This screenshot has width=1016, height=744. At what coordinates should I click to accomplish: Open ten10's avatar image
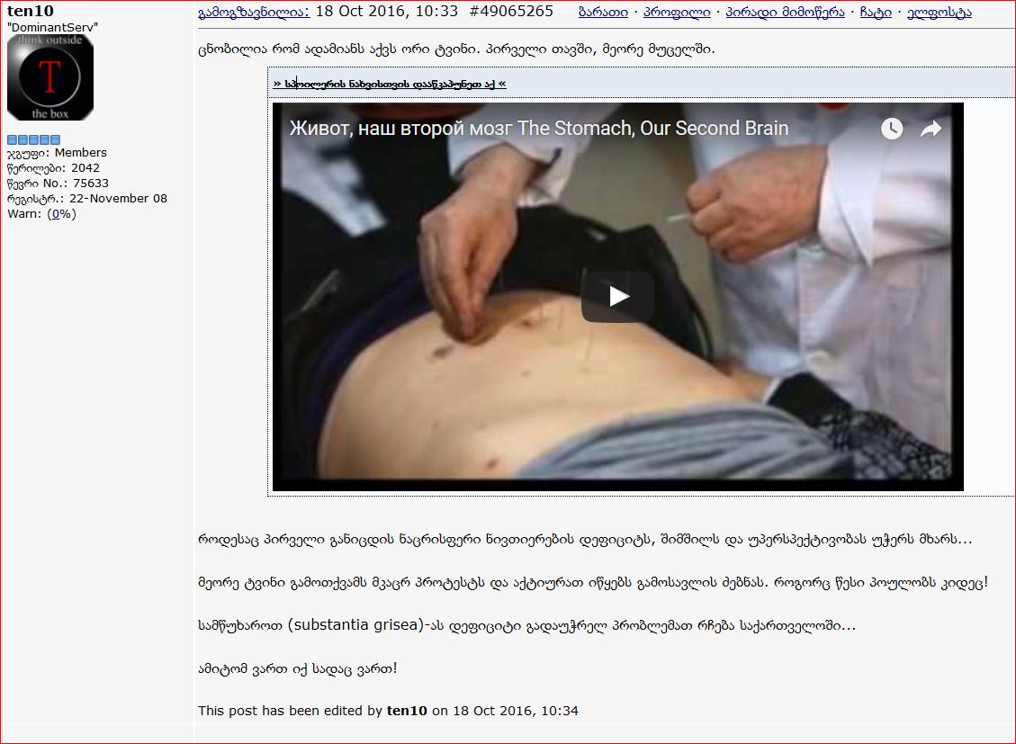49,77
